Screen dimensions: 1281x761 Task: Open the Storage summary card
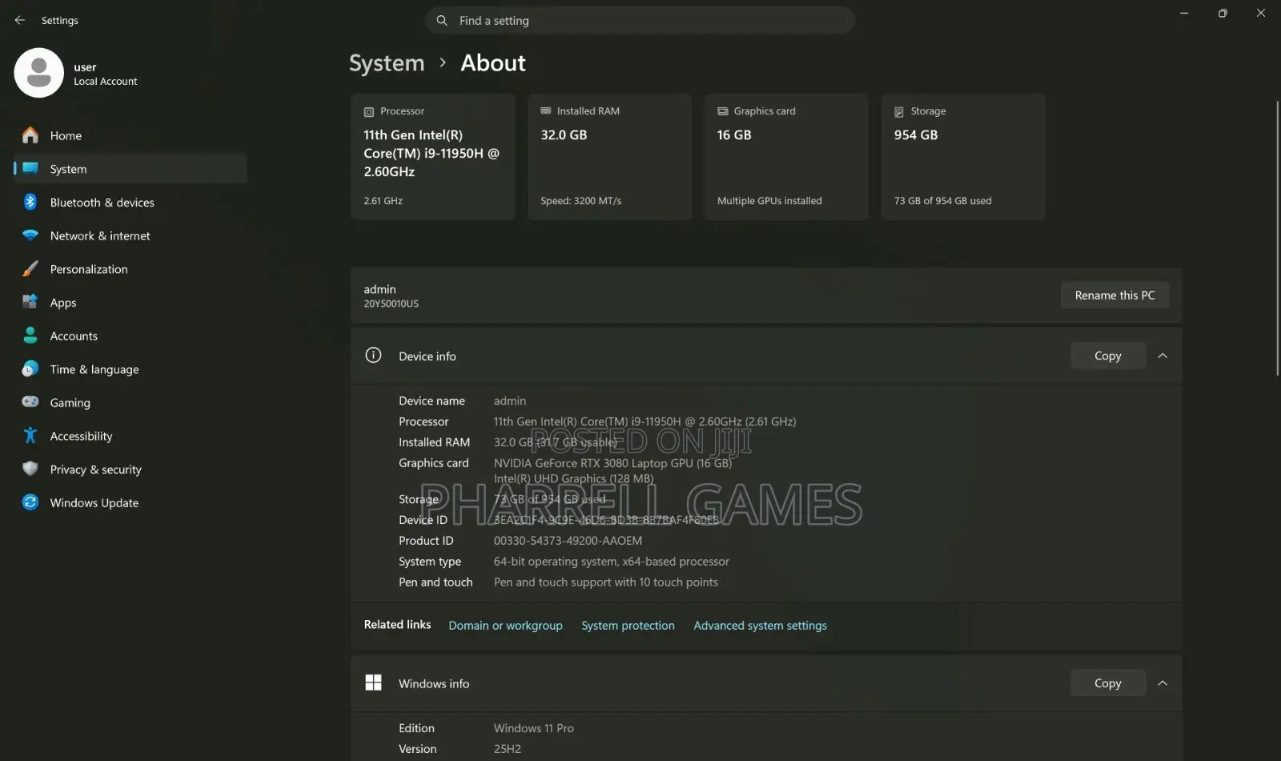pos(963,157)
